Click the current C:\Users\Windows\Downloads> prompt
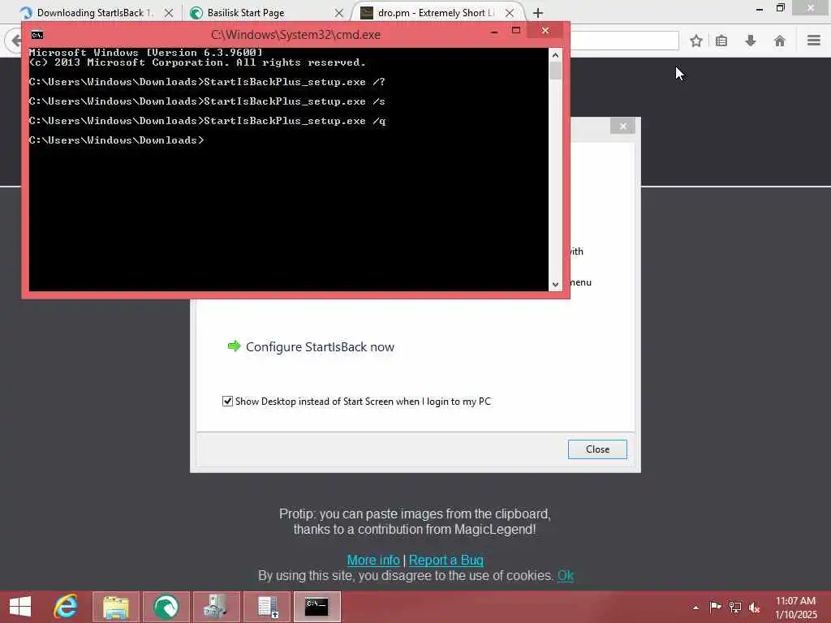831x623 pixels. pos(117,140)
